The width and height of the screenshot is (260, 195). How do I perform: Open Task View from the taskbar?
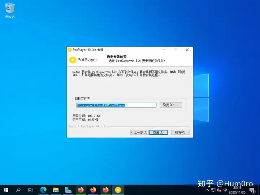30,190
